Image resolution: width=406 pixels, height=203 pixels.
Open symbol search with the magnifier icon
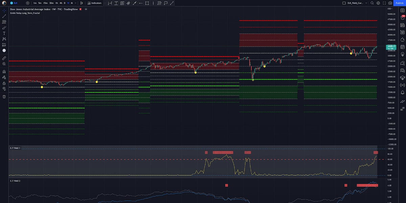372,3
